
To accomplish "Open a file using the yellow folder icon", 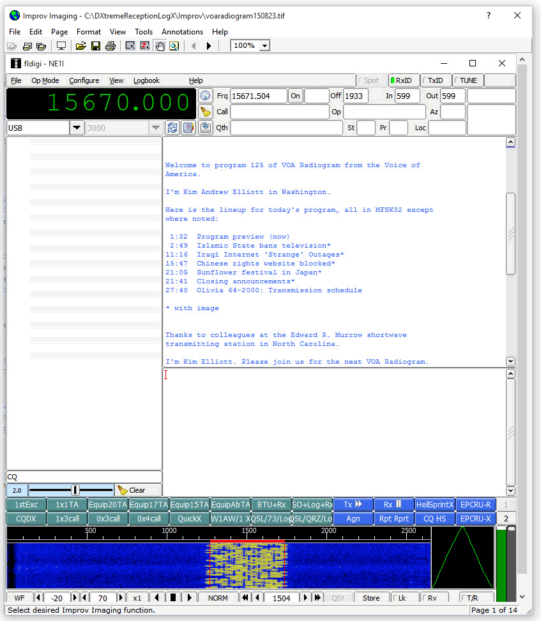I will [x=81, y=46].
